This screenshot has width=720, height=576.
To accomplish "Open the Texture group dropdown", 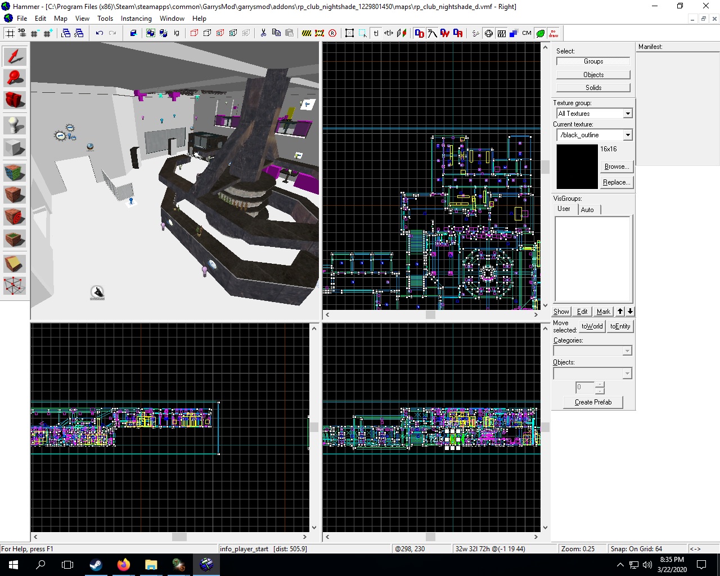I will 628,114.
